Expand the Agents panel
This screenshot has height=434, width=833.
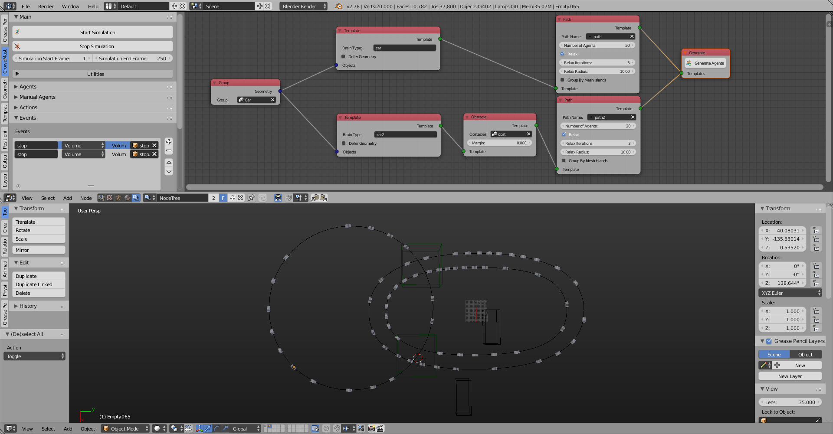pos(28,87)
